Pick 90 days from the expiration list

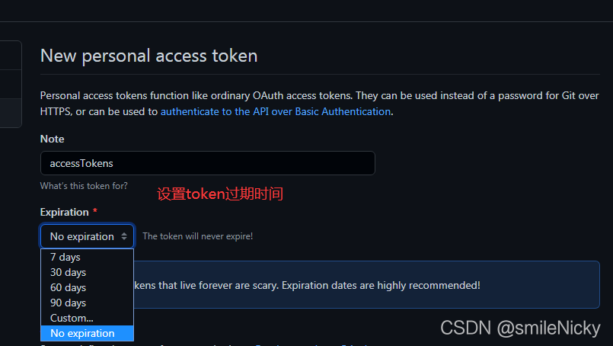[x=87, y=303]
